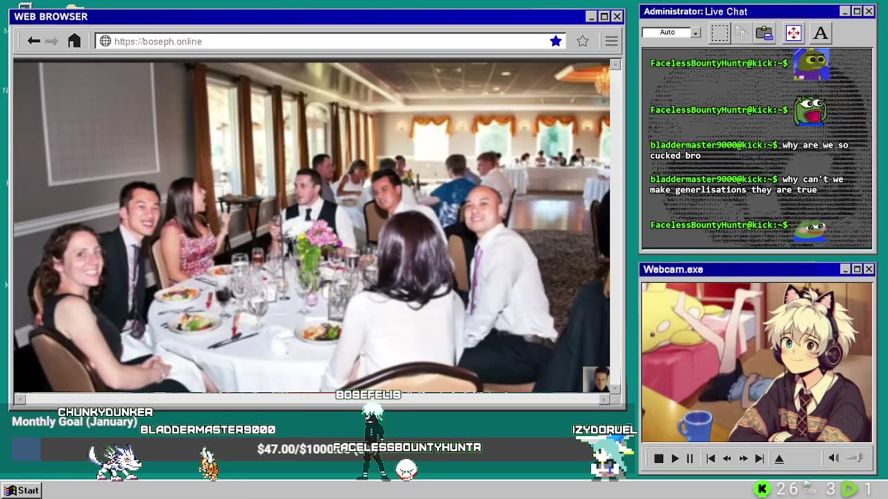The height and width of the screenshot is (499, 888).
Task: Fast forward in the Webcam.exe player
Action: click(744, 459)
